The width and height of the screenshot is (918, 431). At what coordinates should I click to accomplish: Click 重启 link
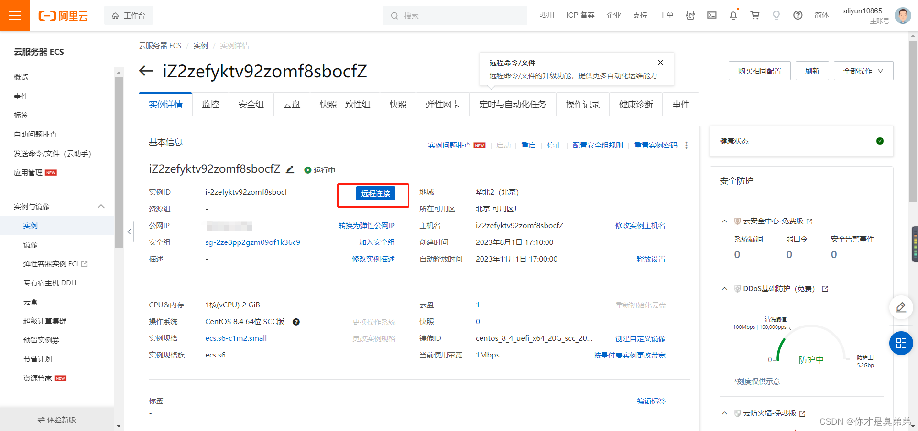click(528, 146)
